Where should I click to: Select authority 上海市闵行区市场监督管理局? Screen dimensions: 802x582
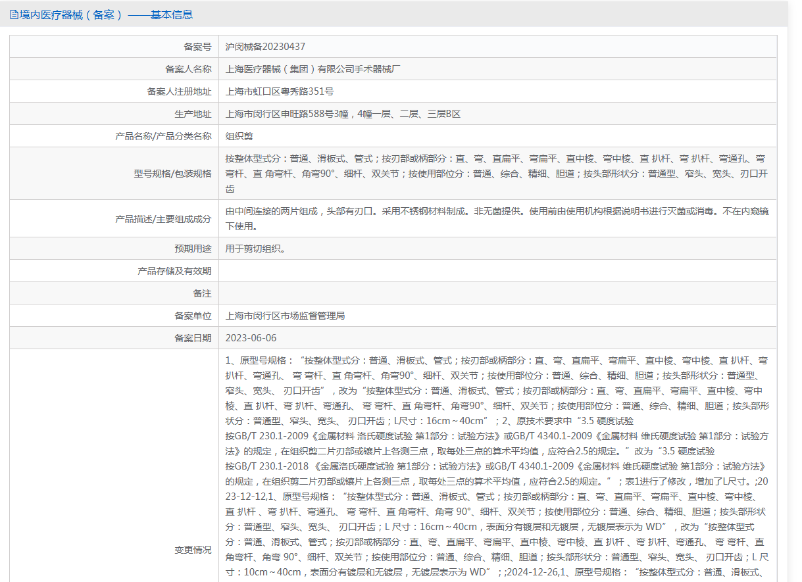point(285,316)
